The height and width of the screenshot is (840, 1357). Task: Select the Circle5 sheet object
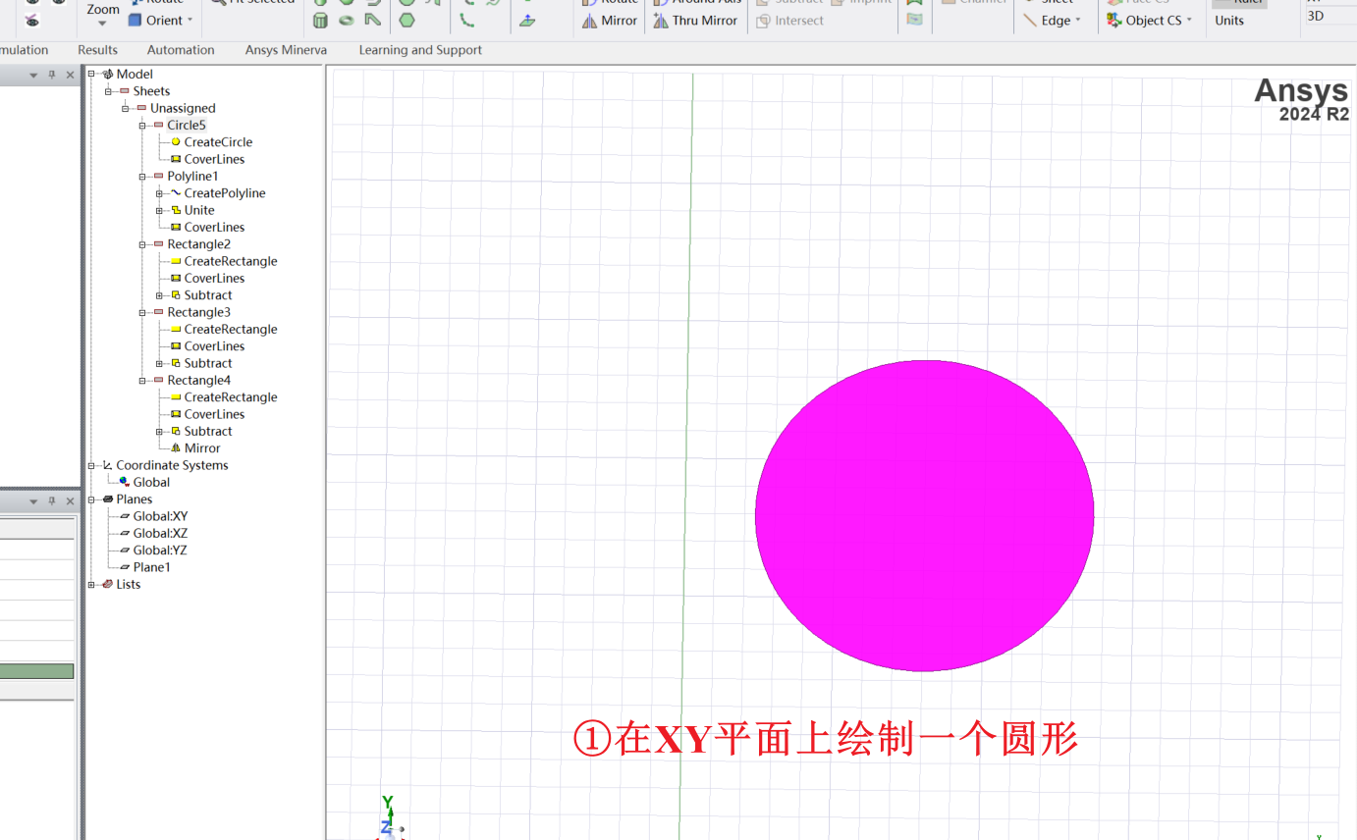(186, 125)
